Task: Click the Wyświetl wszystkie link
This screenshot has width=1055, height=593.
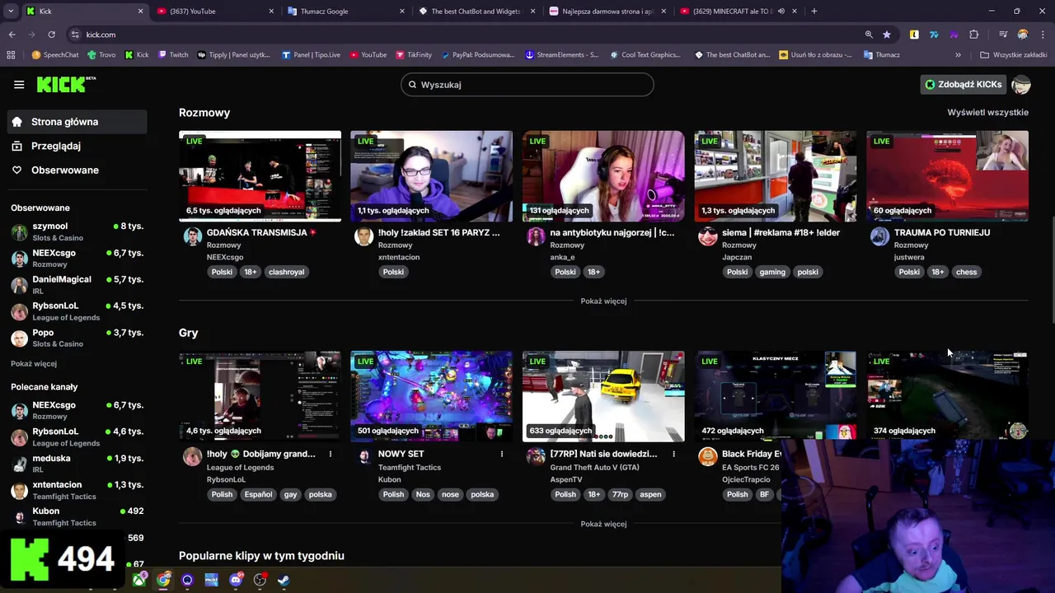Action: pos(987,112)
